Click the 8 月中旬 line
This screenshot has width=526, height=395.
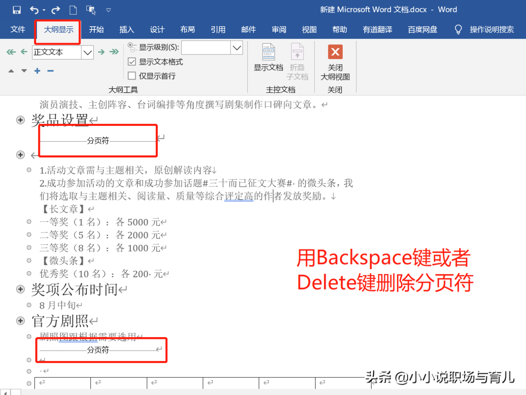click(x=58, y=305)
